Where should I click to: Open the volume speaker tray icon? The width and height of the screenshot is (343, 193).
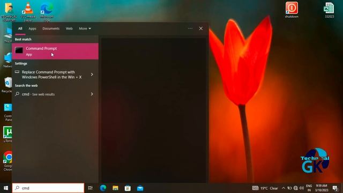(302, 188)
